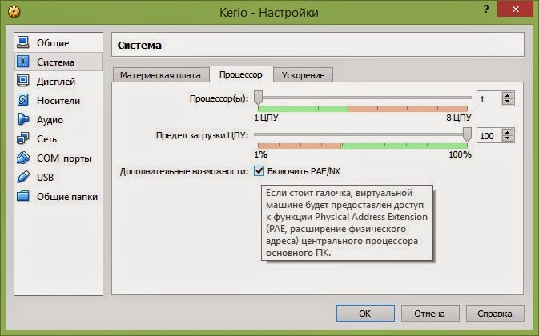This screenshot has width=539, height=336.
Task: Click the 8 ЦПУ label
Action: click(x=458, y=118)
